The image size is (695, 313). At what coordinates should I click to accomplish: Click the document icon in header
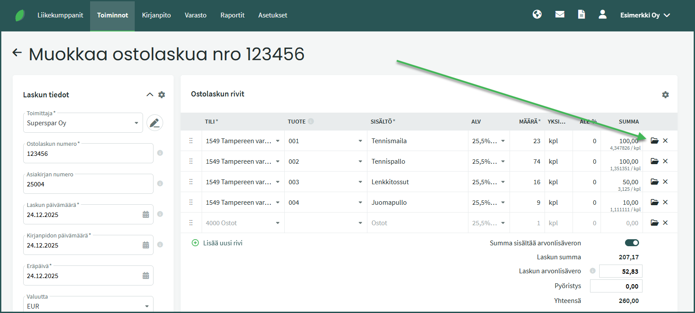click(581, 15)
